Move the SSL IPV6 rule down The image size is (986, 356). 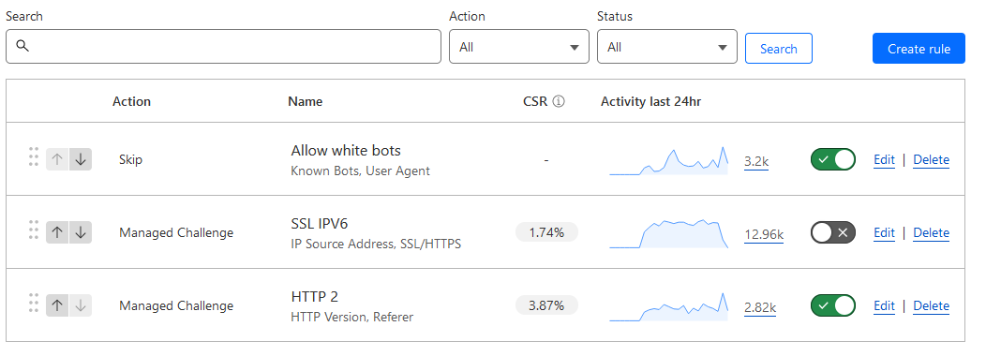point(81,232)
